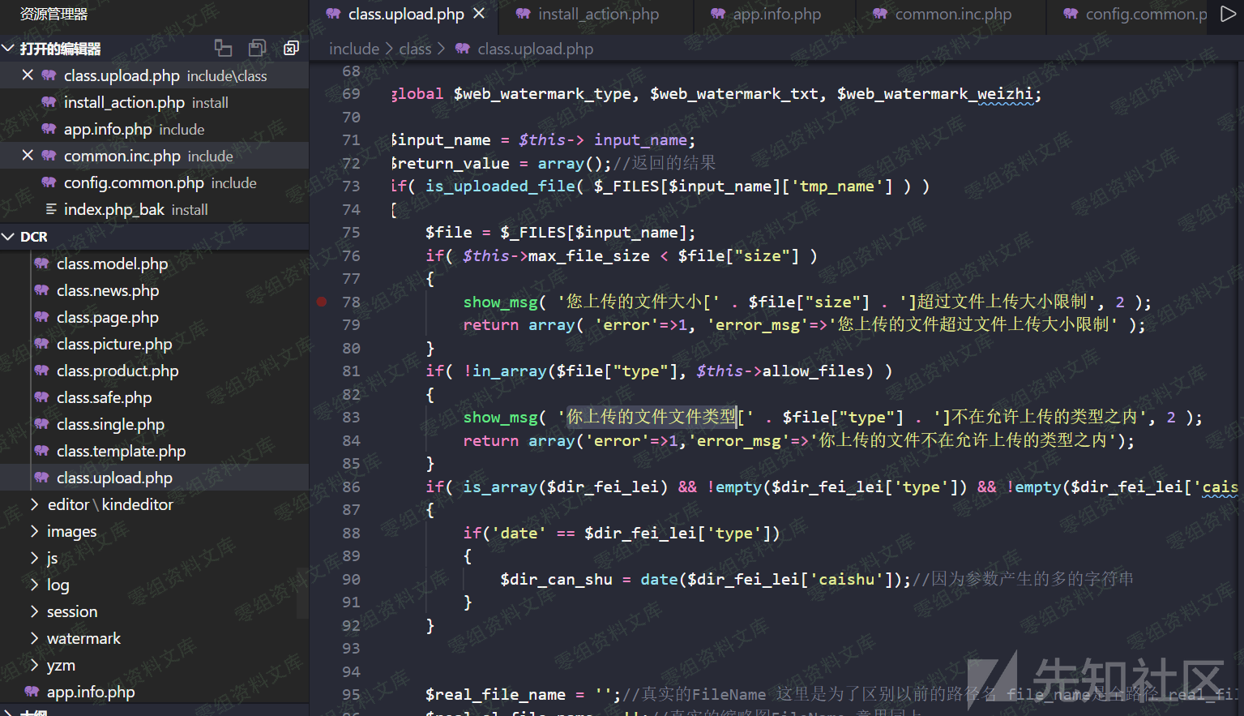Collapse the DCR folder section

point(8,237)
